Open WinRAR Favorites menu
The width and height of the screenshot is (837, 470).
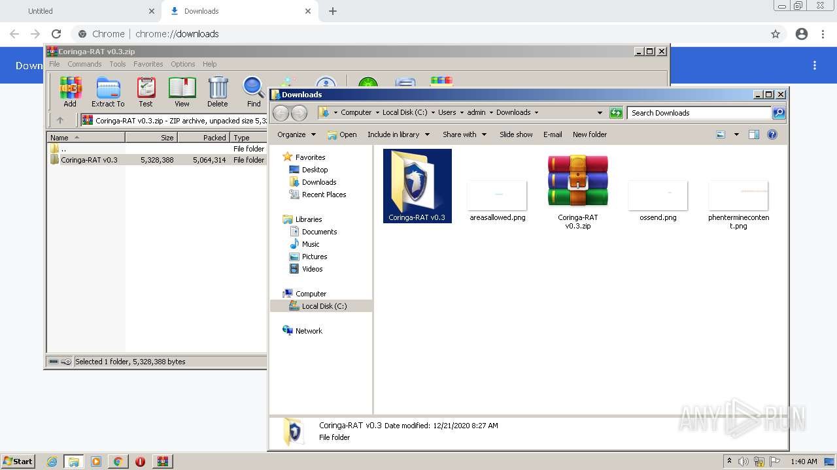point(148,64)
